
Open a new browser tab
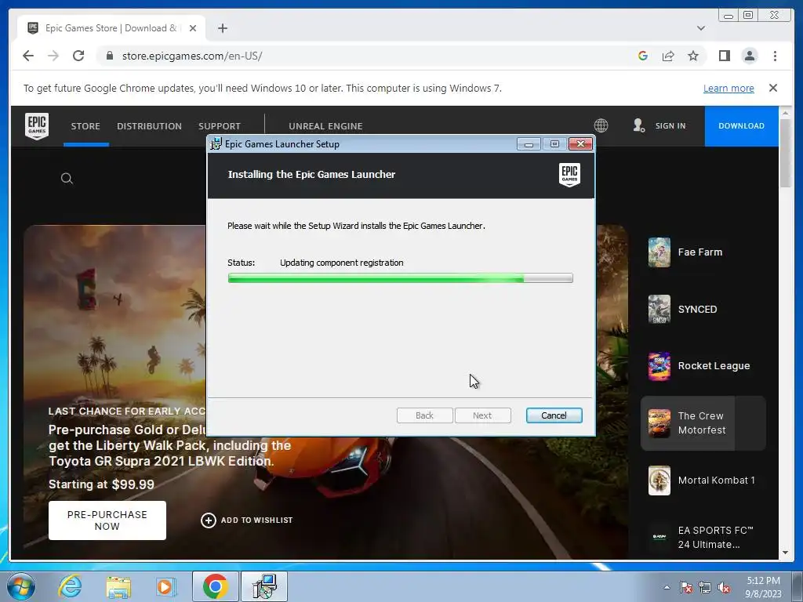click(x=222, y=28)
